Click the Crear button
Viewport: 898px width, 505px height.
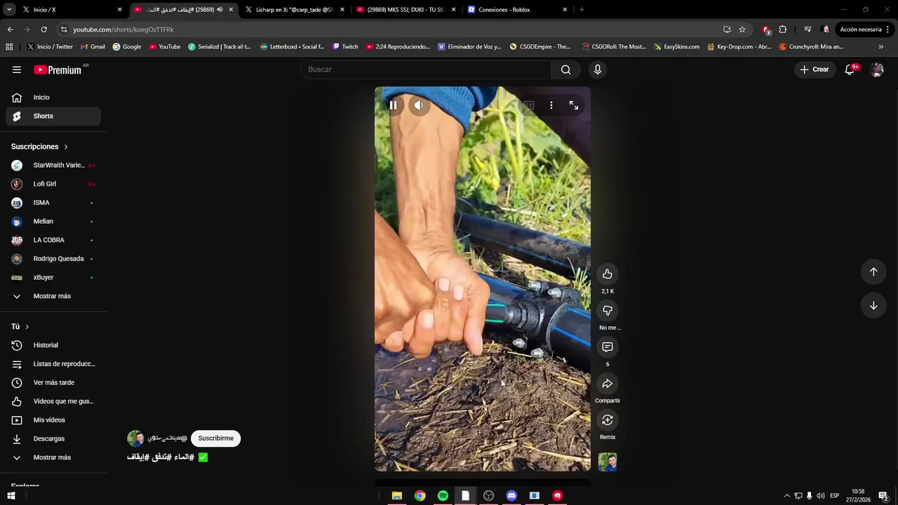click(x=815, y=69)
